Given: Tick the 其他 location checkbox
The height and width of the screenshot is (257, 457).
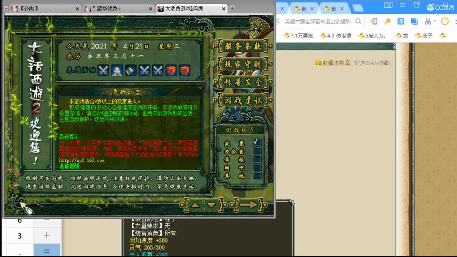Looking at the screenshot, I should click(x=257, y=176).
